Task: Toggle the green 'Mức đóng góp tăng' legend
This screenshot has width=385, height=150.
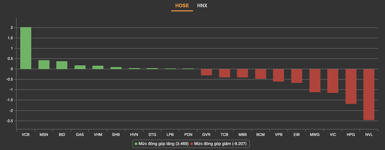Action: pyautogui.click(x=162, y=144)
